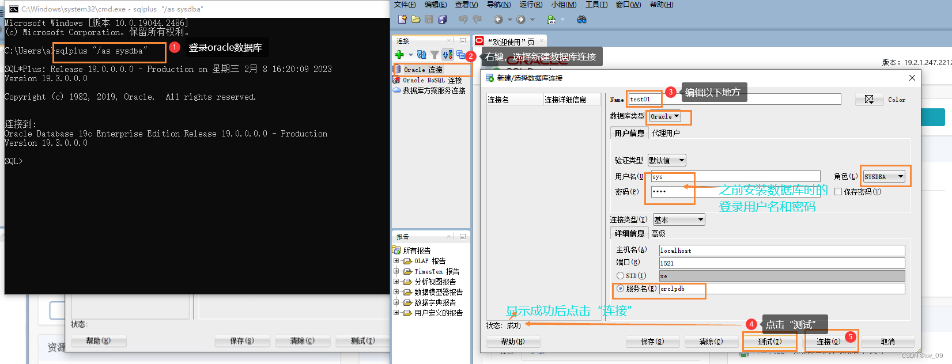
Task: Open SQL Worksheet via the SQL icon
Action: pos(551,20)
